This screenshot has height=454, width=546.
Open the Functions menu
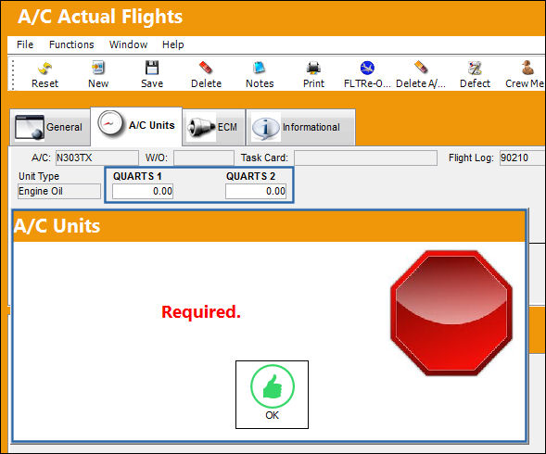point(71,44)
